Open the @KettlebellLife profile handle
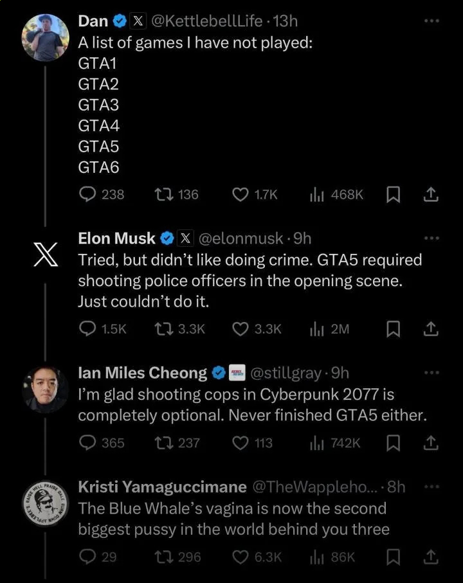This screenshot has width=463, height=583. [x=208, y=21]
